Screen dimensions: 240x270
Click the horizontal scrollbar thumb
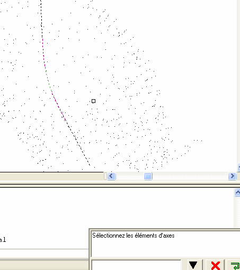coord(148,176)
